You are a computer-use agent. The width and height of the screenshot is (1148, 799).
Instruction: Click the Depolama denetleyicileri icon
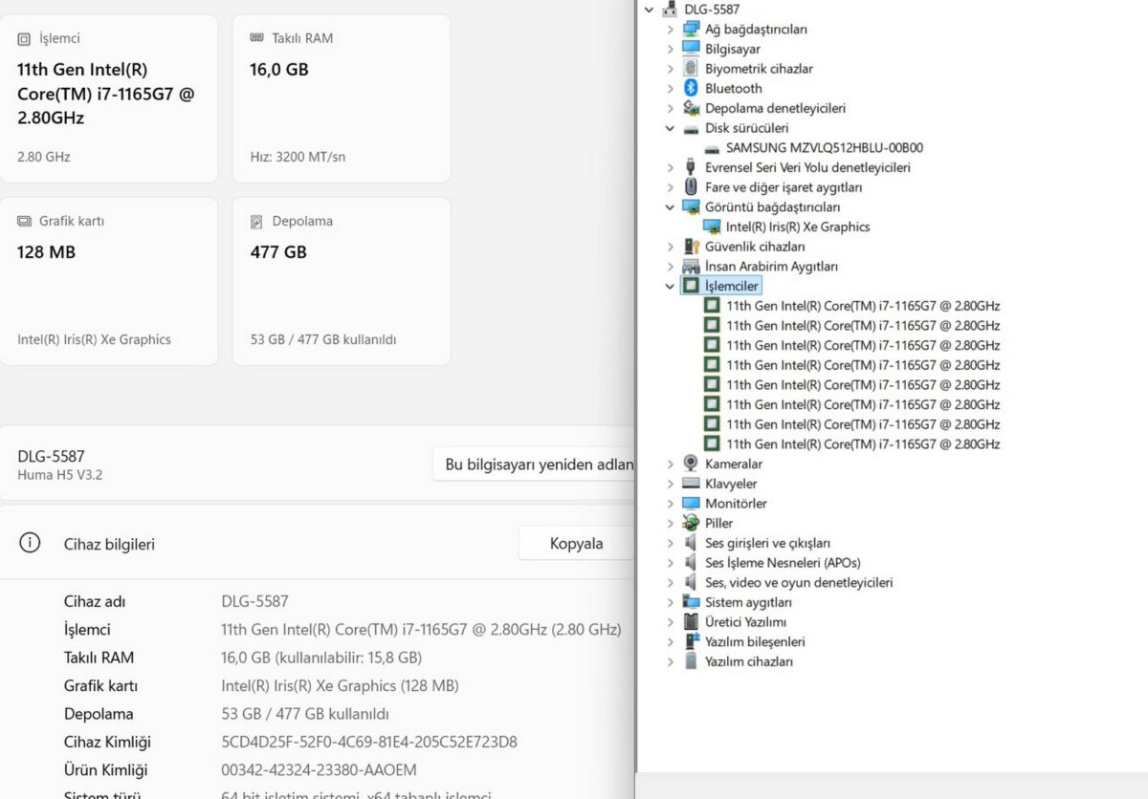tap(691, 108)
